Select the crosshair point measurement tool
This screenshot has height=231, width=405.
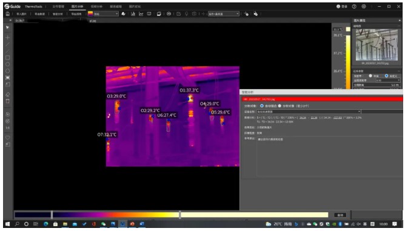7,38
